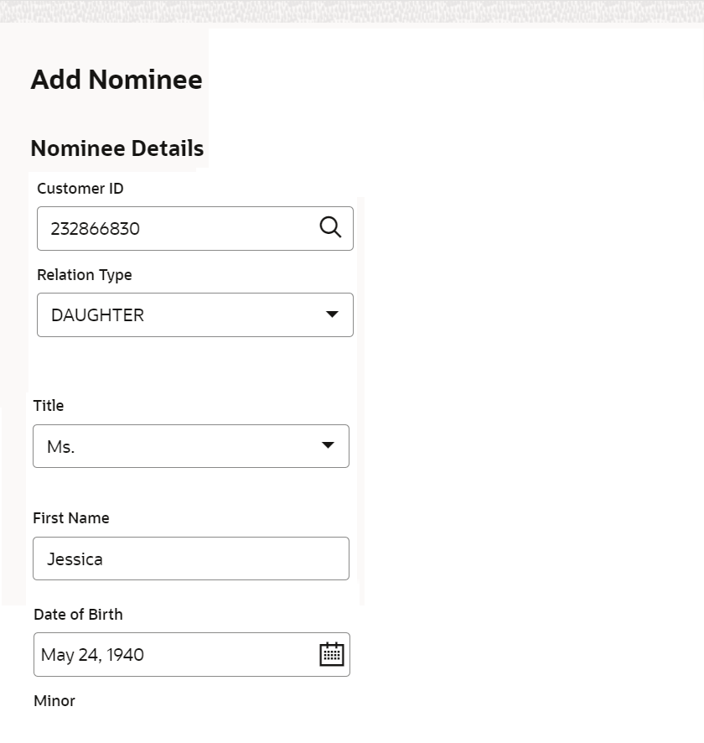Click the Add Nominee page heading
Screen dimensions: 704x743
pyautogui.click(x=116, y=80)
